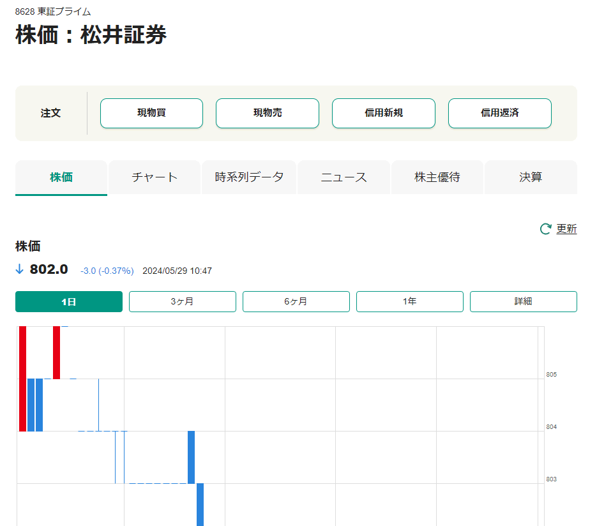Open the 詳細 chart view

click(524, 301)
